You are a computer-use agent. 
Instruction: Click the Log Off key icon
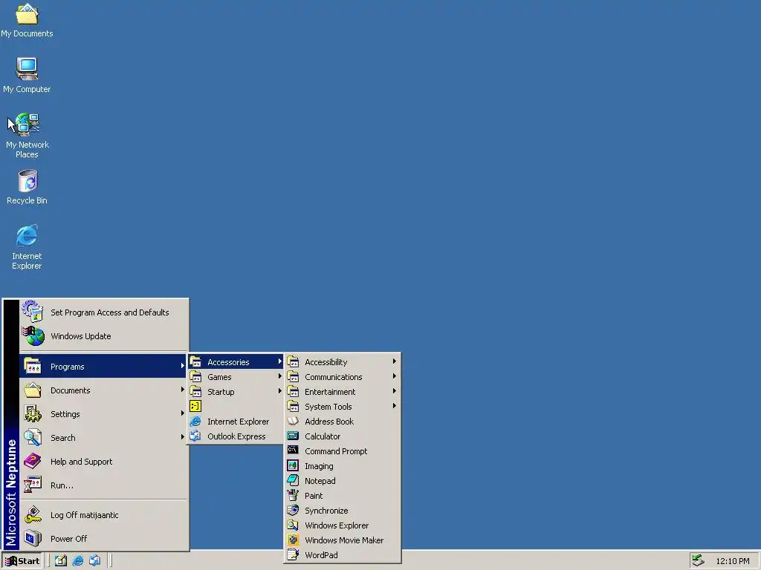[33, 515]
